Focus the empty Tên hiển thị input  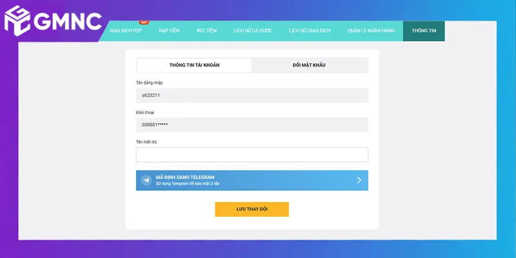[252, 155]
